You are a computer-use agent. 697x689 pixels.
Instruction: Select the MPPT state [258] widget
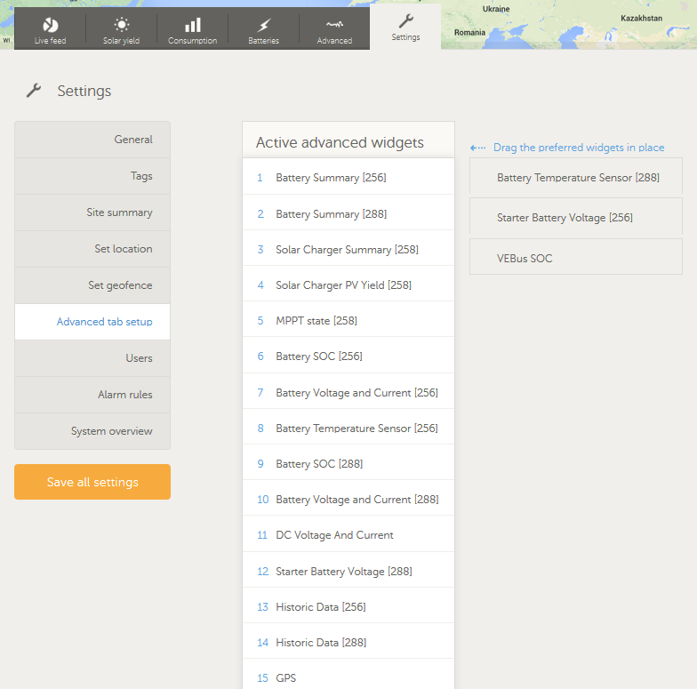point(348,321)
